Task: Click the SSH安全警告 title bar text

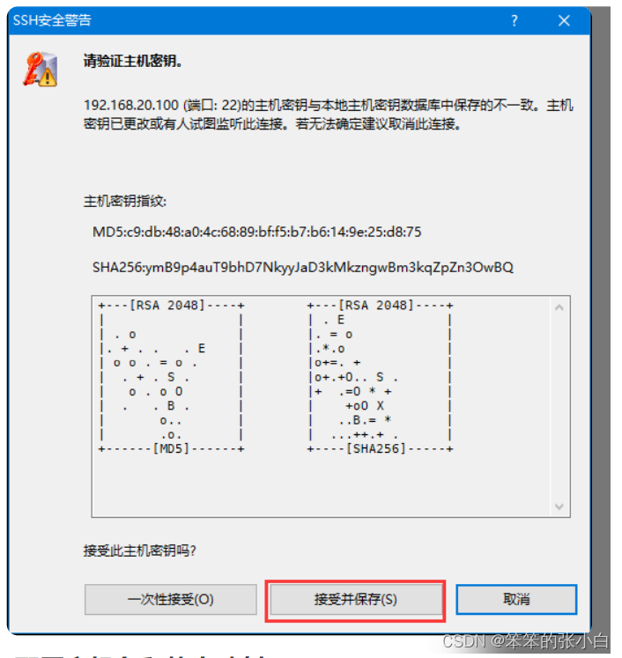Action: tap(52, 20)
